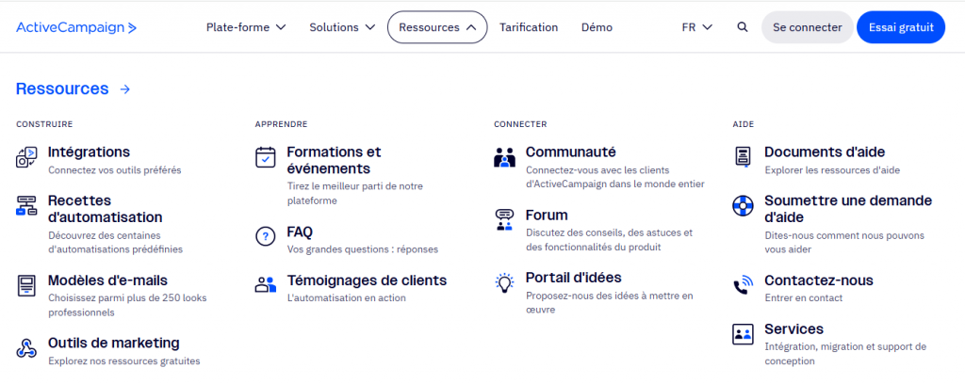Viewport: 965px width, 384px height.
Task: Open the search magnifier icon
Action: pos(743,27)
